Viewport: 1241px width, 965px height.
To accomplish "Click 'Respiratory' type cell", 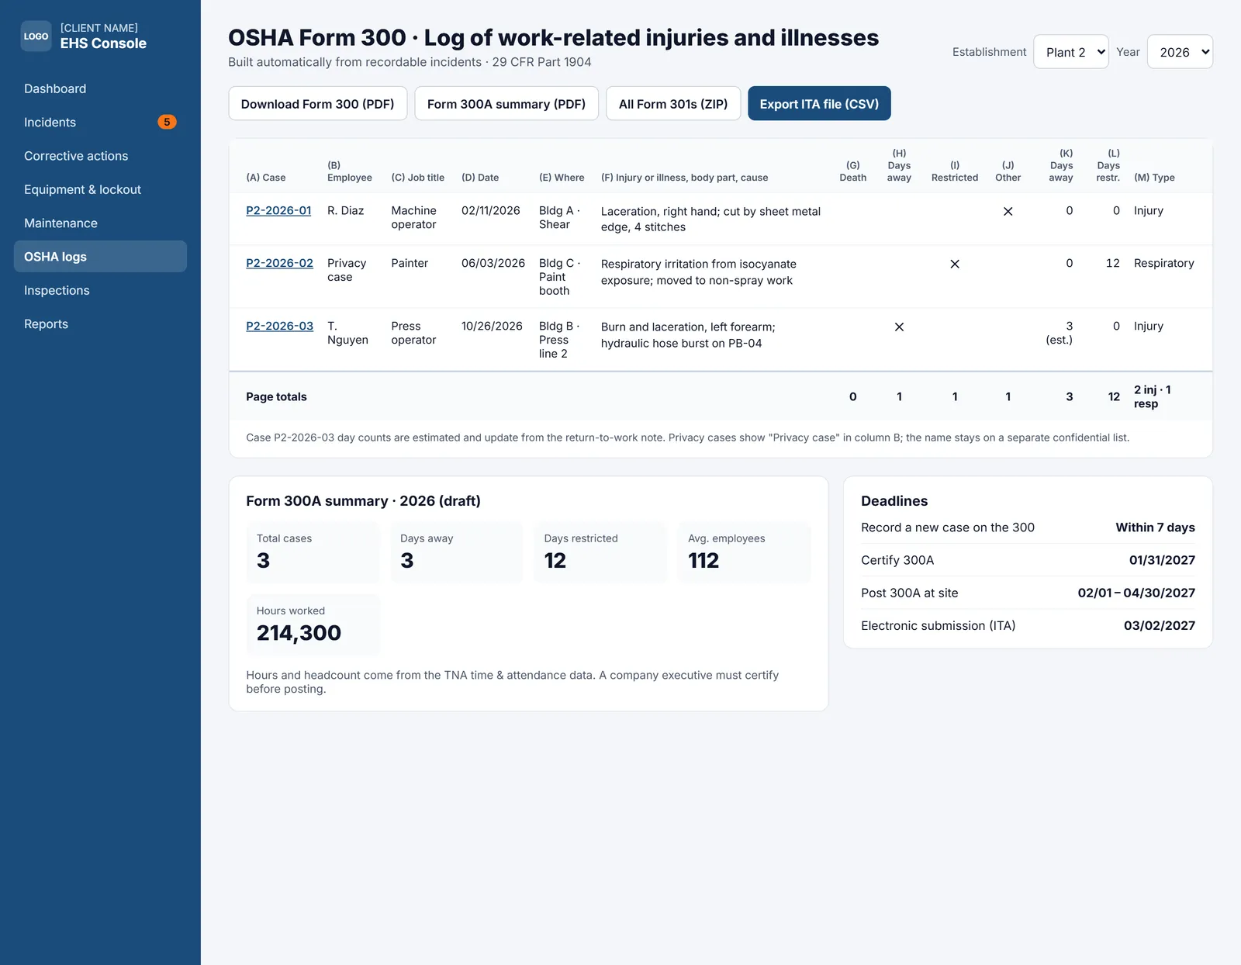I will [x=1164, y=264].
